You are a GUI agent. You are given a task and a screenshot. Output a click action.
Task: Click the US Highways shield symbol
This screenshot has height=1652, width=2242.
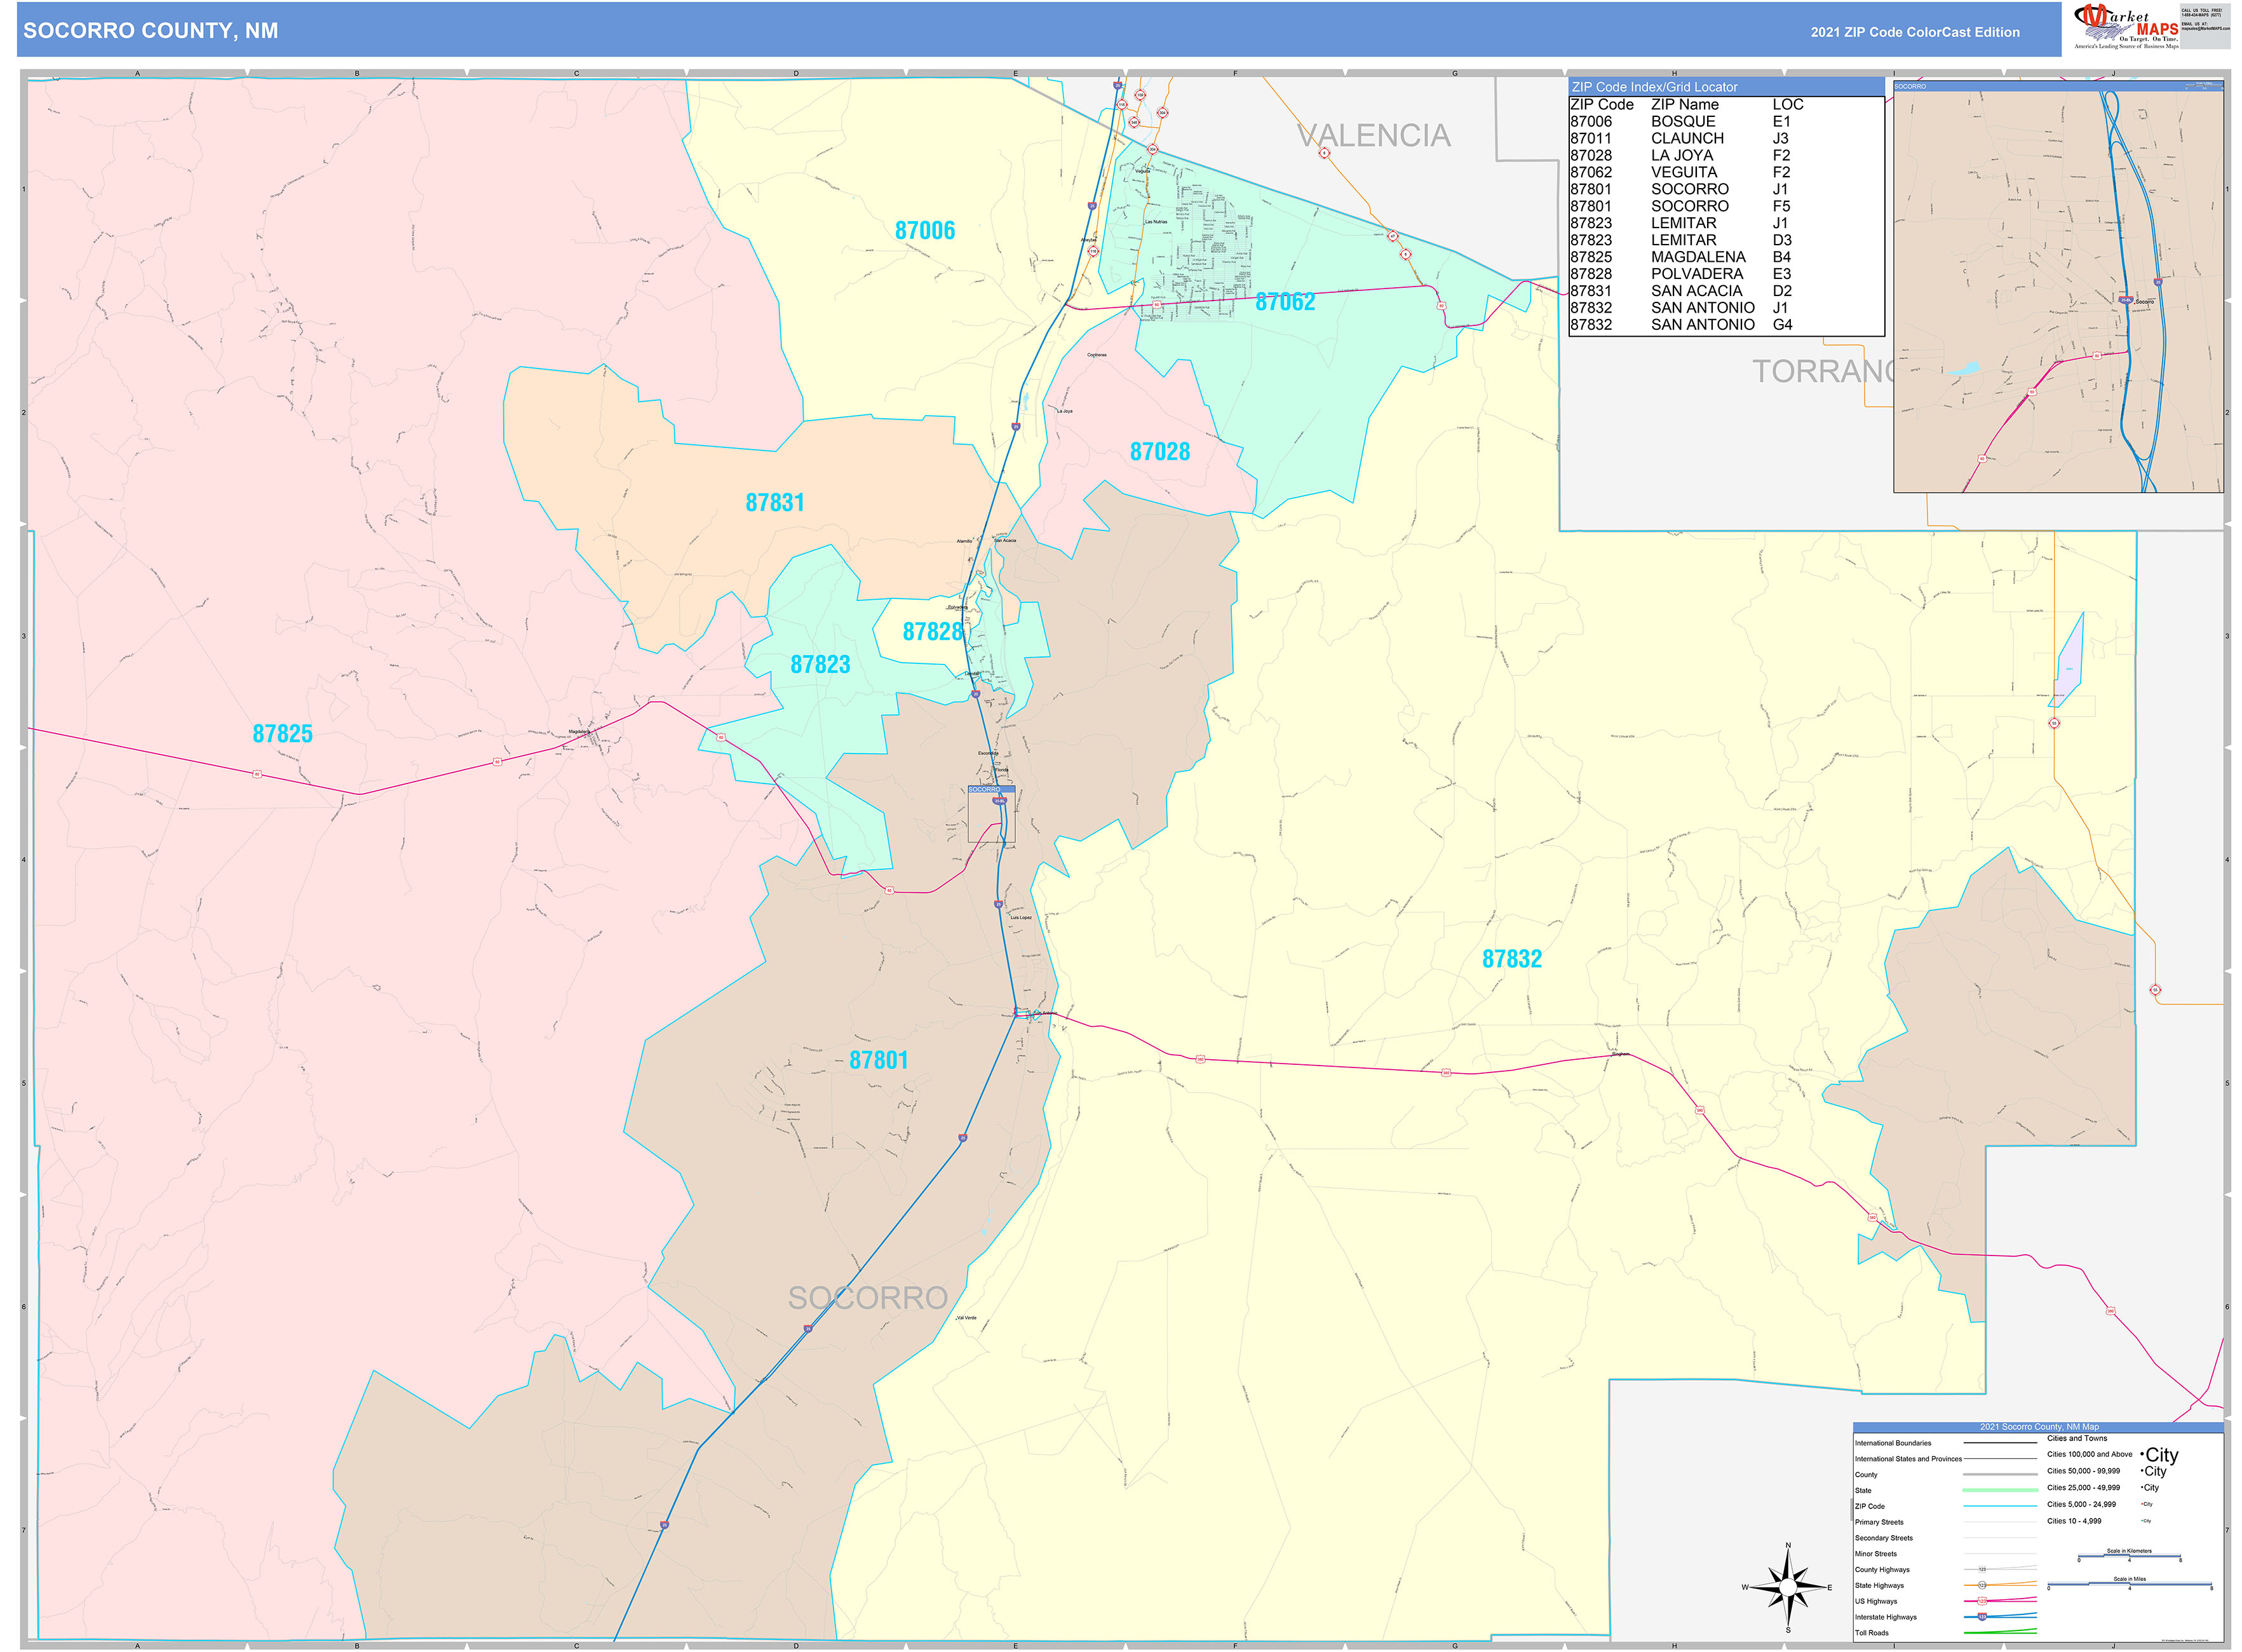(x=1982, y=1602)
